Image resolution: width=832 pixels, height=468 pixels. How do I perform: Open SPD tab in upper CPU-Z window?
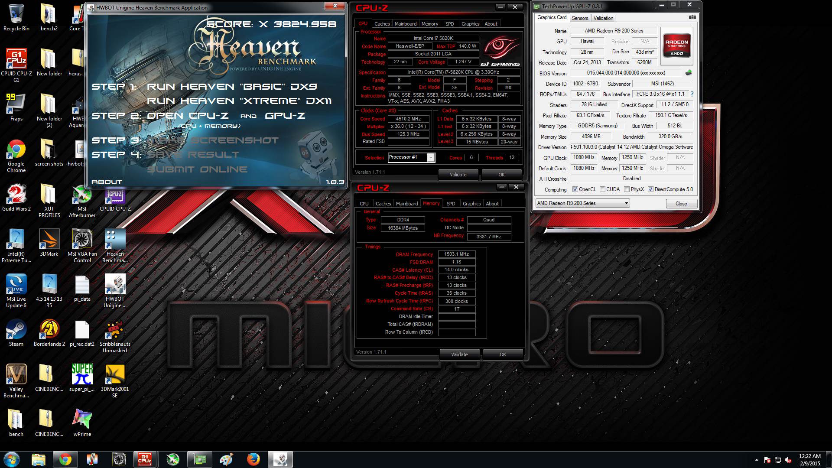(450, 24)
